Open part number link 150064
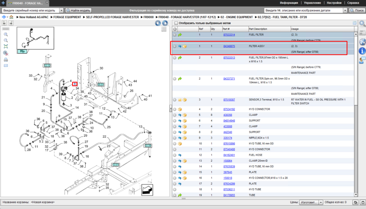366x209 pixels. (x=228, y=161)
